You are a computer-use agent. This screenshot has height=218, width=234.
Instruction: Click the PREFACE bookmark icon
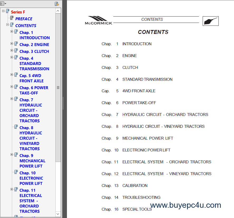tap(12, 18)
